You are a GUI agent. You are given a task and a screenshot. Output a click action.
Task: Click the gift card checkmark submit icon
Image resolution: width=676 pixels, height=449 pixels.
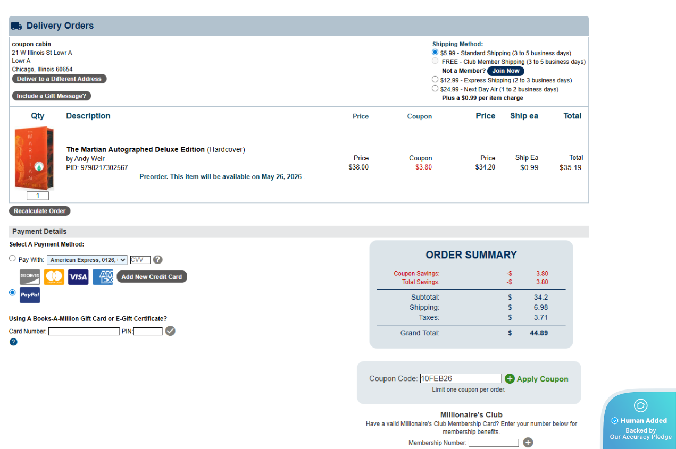[170, 331]
